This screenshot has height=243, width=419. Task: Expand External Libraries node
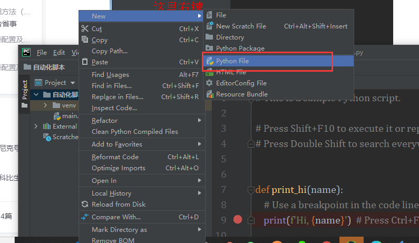[x=36, y=126]
